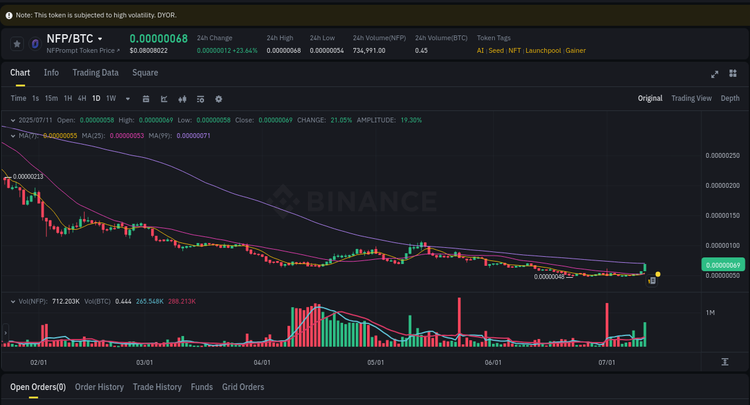Open extra timeframes dropdown next to 1W
Screen dimensions: 750x405
pos(127,98)
